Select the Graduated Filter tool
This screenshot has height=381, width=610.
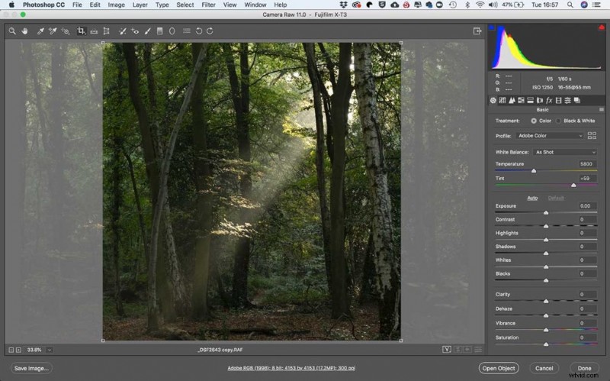coord(159,31)
